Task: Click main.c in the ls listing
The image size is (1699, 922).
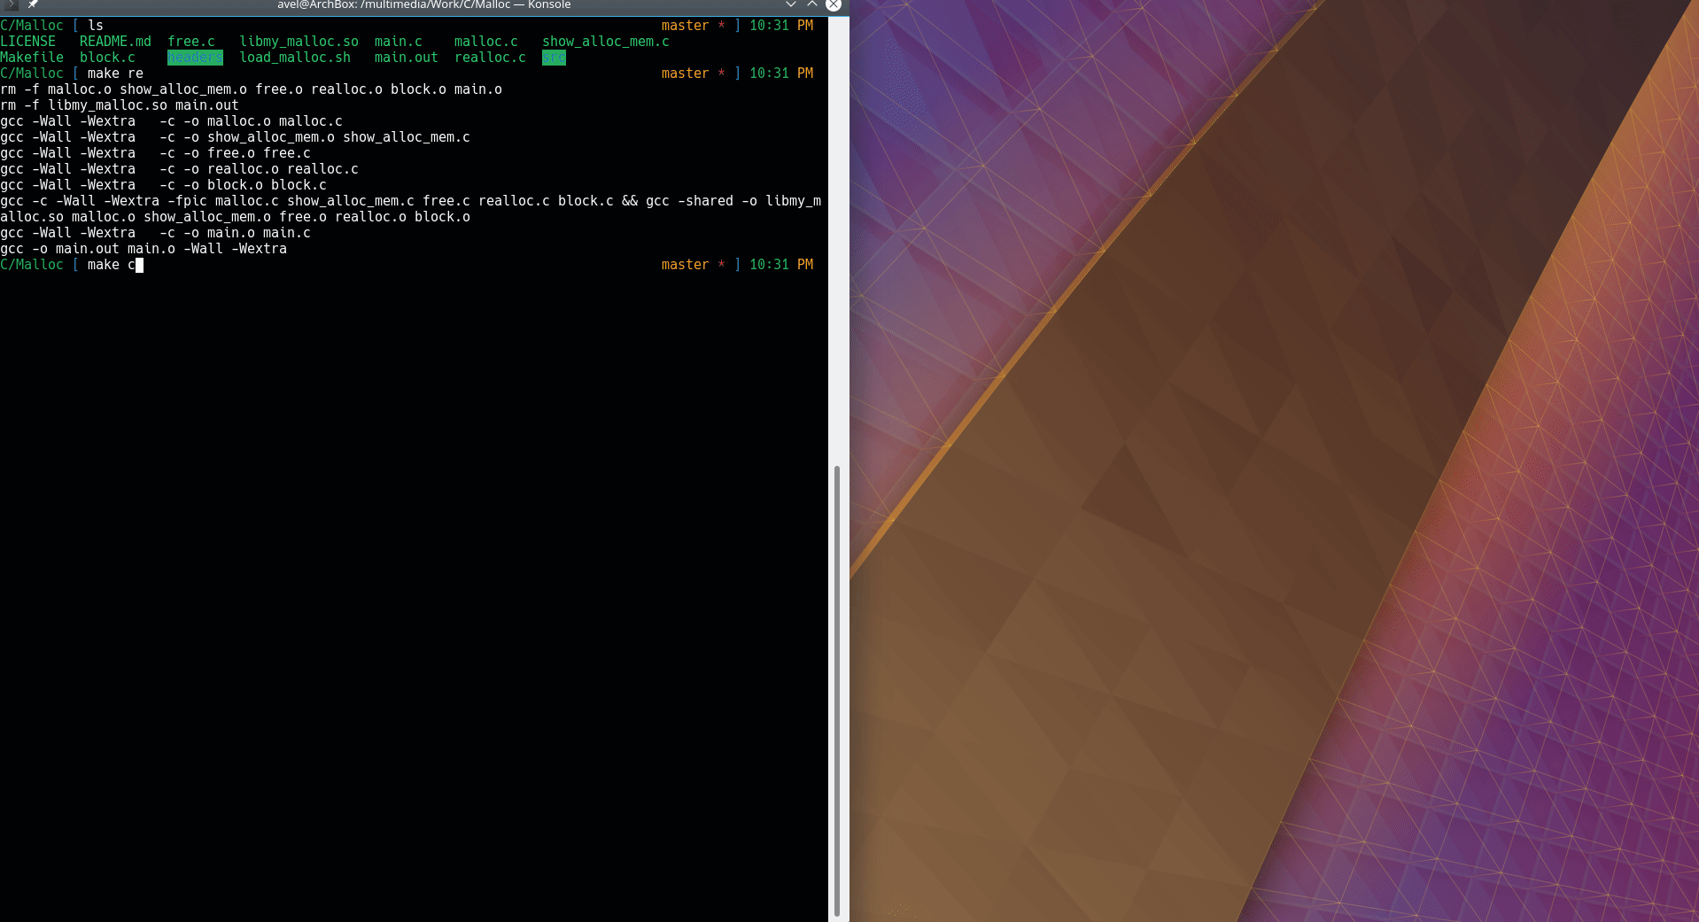Action: coord(399,42)
